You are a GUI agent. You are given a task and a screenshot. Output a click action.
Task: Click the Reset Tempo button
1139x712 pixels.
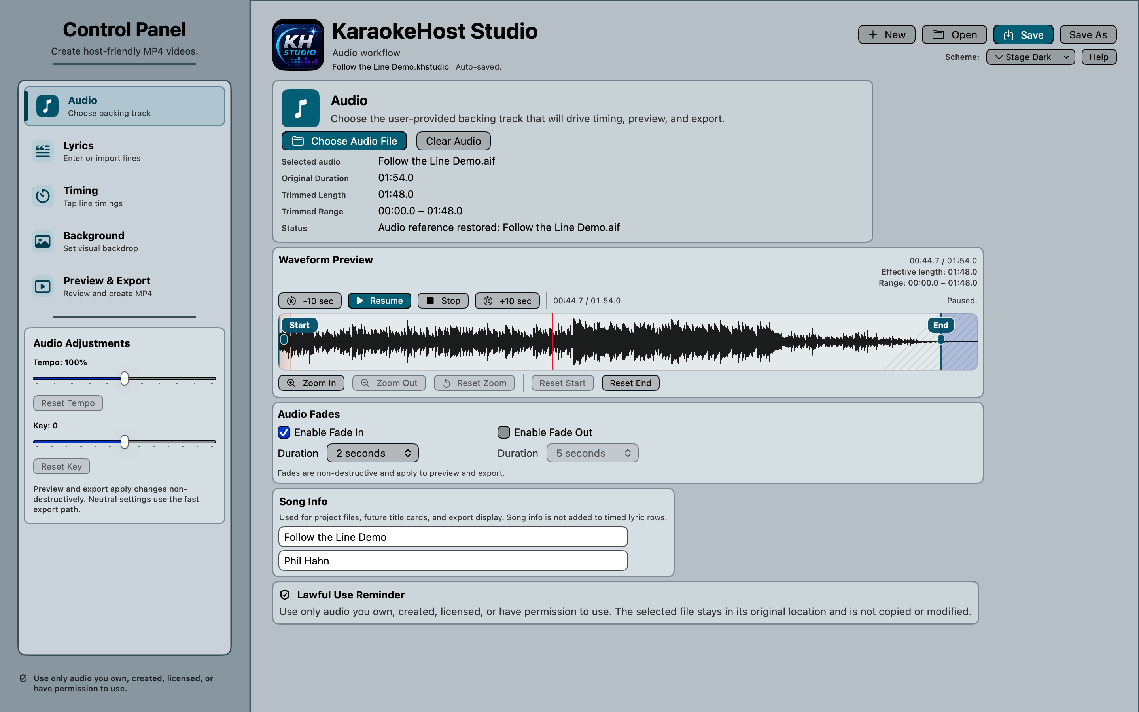(x=68, y=403)
